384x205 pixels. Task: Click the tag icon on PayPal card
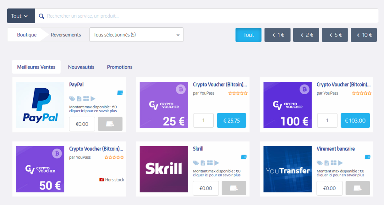coord(72,99)
